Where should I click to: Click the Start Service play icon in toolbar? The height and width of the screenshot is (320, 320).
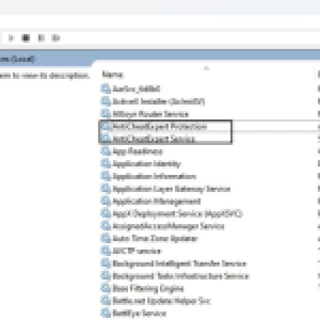coord(11,38)
